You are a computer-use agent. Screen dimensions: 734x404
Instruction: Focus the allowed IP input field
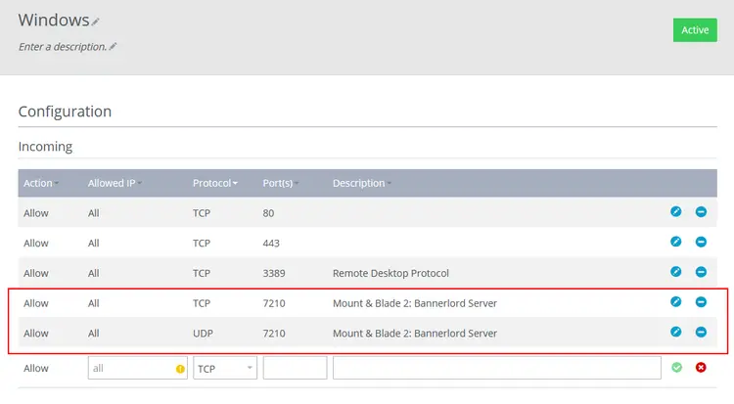coord(137,368)
